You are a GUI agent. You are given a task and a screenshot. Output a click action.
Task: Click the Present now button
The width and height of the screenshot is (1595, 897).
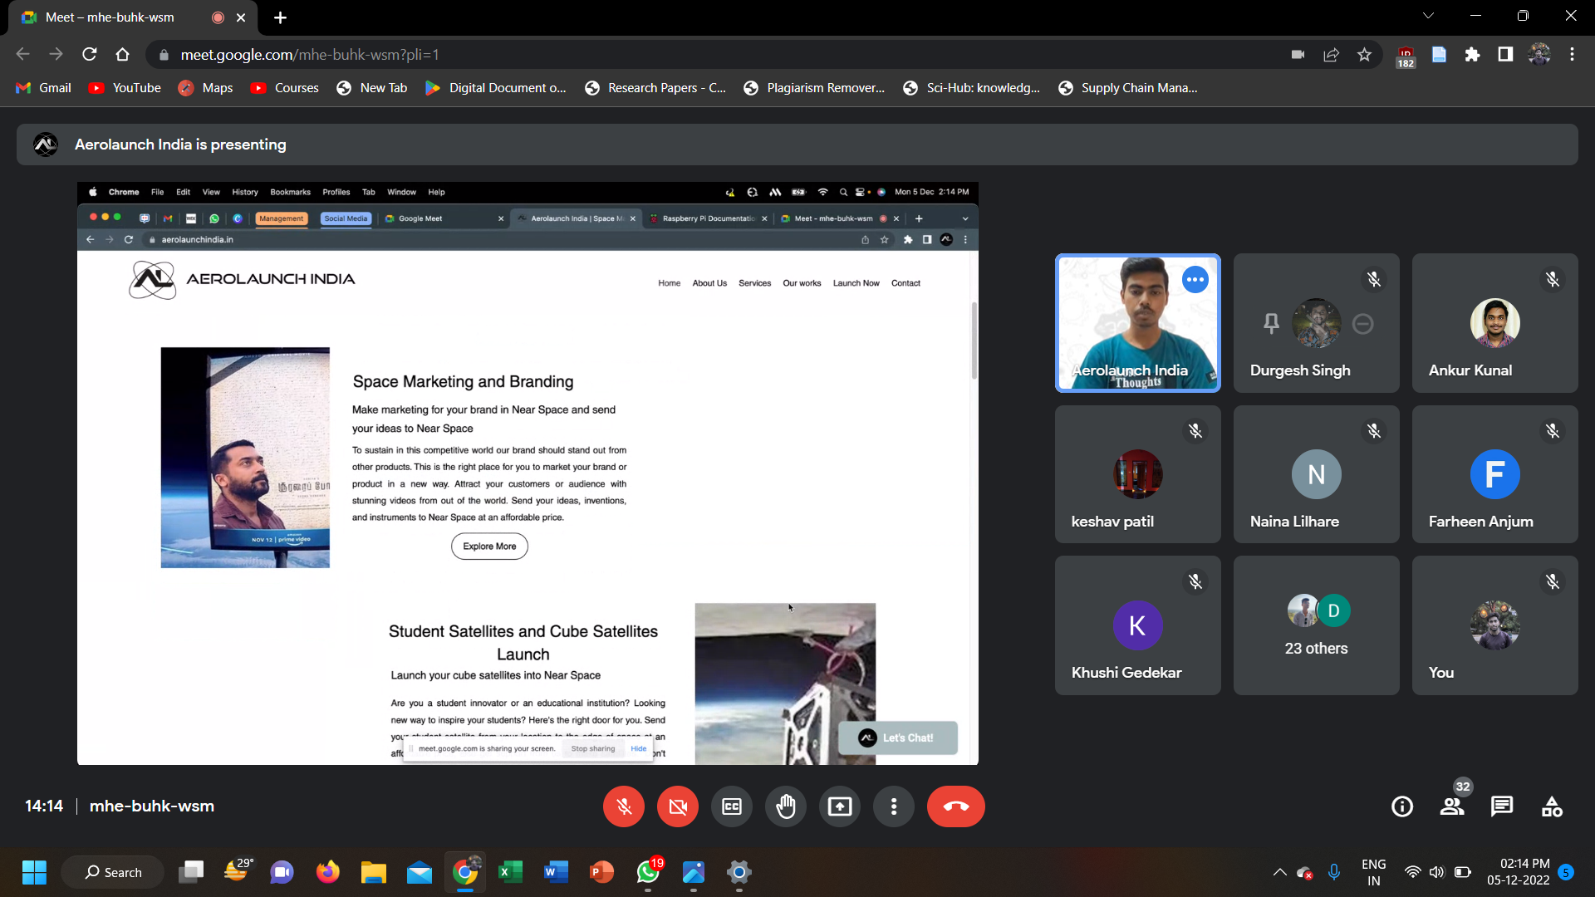click(x=840, y=806)
